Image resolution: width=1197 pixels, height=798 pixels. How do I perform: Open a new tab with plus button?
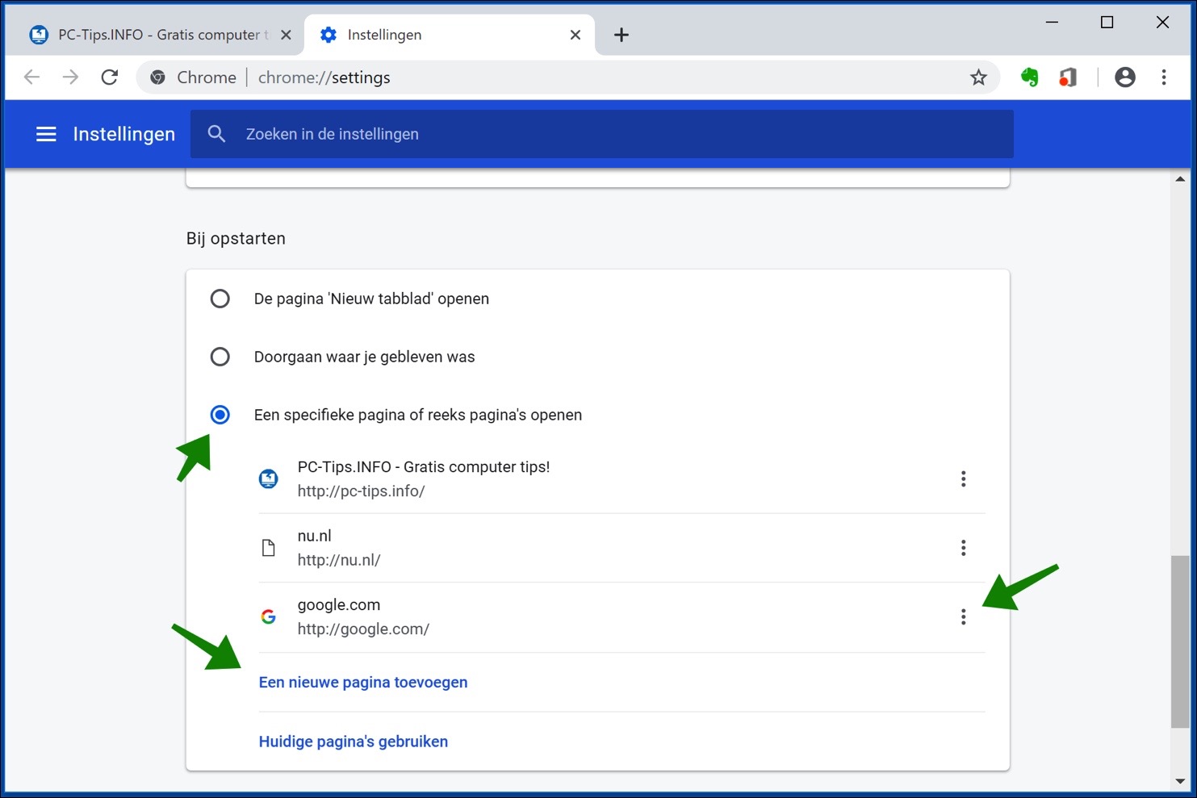tap(621, 35)
